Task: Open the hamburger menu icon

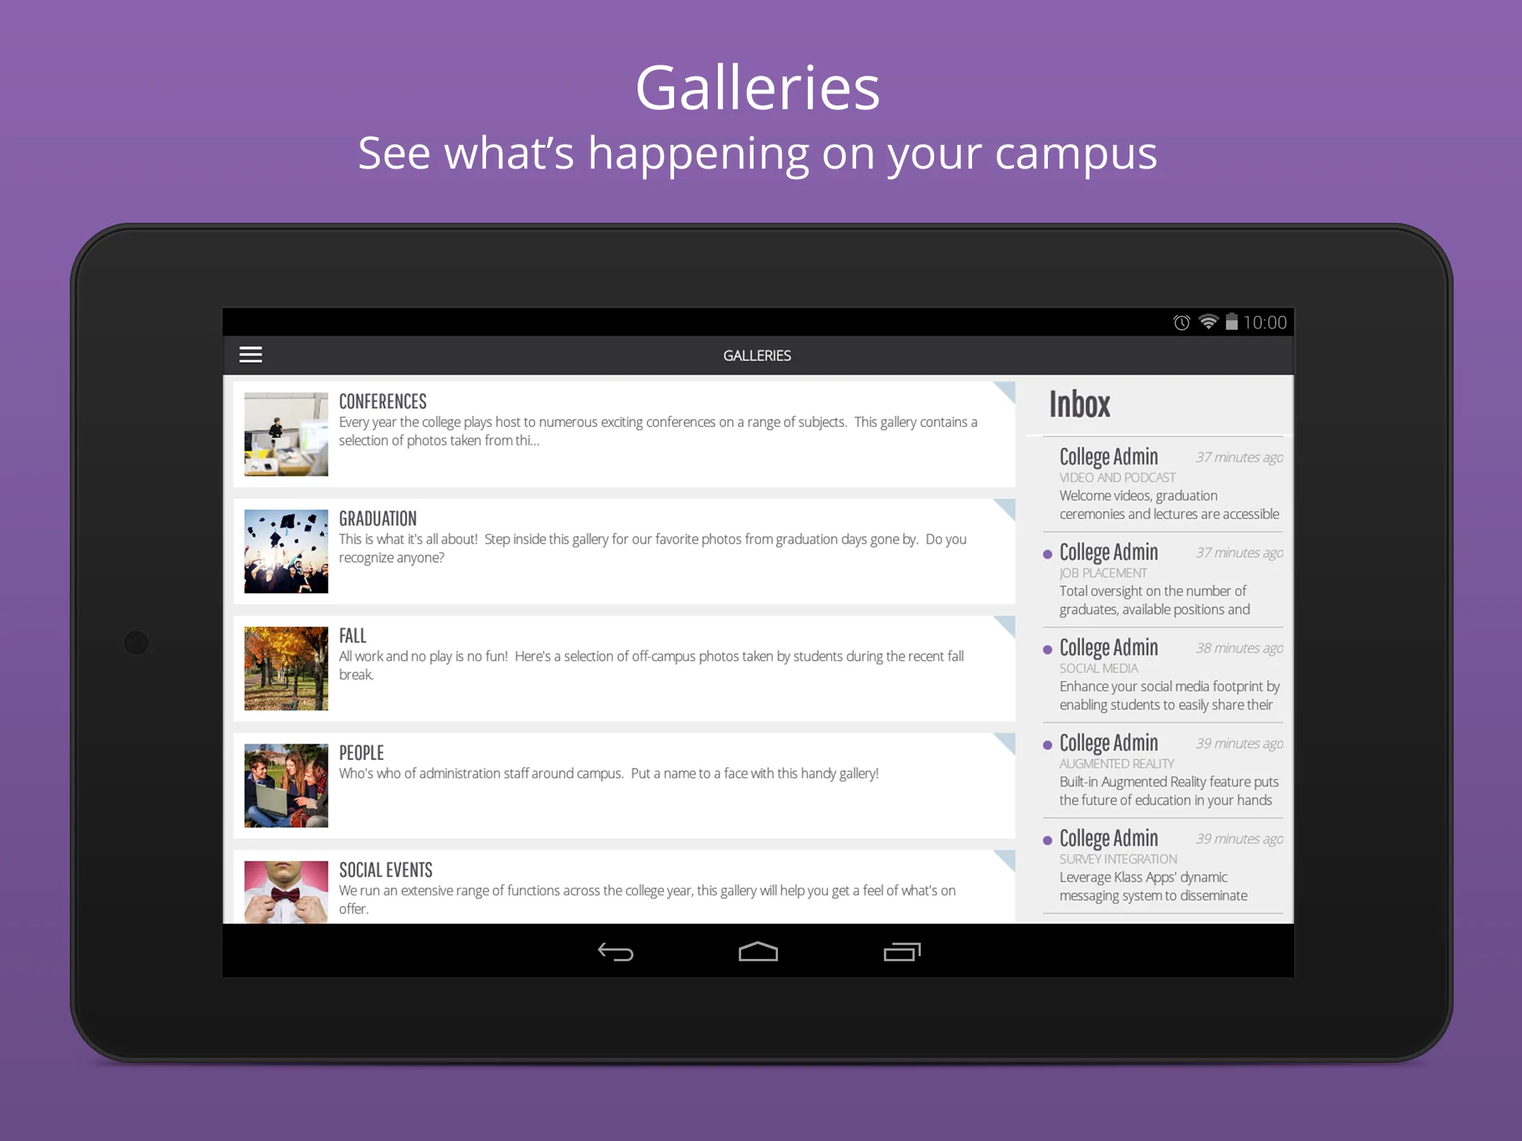Action: [253, 354]
